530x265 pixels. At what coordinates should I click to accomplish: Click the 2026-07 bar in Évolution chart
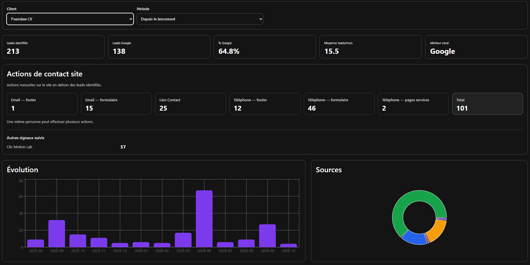pyautogui.click(x=225, y=245)
